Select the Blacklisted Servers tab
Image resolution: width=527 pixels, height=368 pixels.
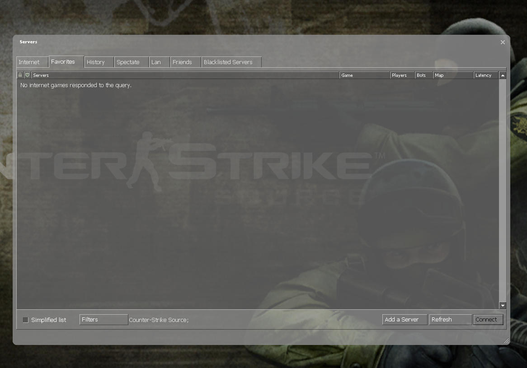tap(231, 62)
